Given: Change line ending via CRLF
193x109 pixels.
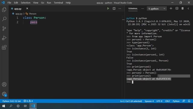Looking at the screenshot, I should click(x=167, y=101).
